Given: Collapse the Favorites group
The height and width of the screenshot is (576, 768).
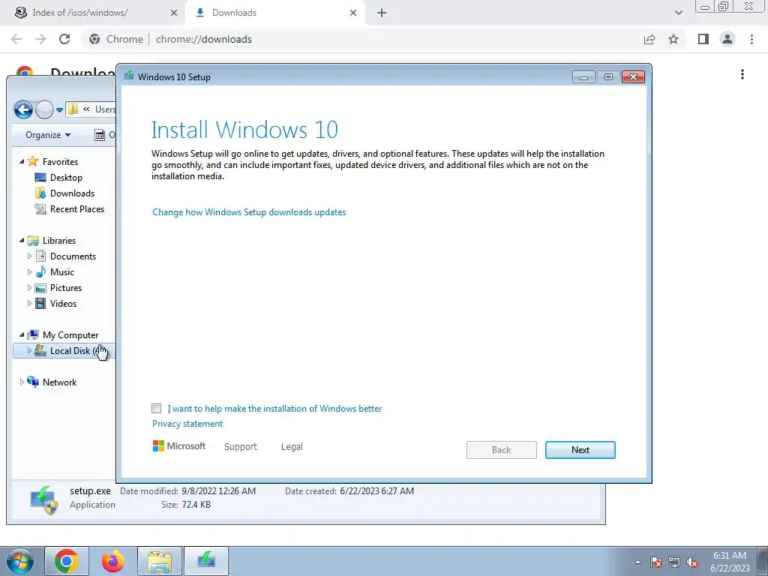Looking at the screenshot, I should [x=22, y=162].
